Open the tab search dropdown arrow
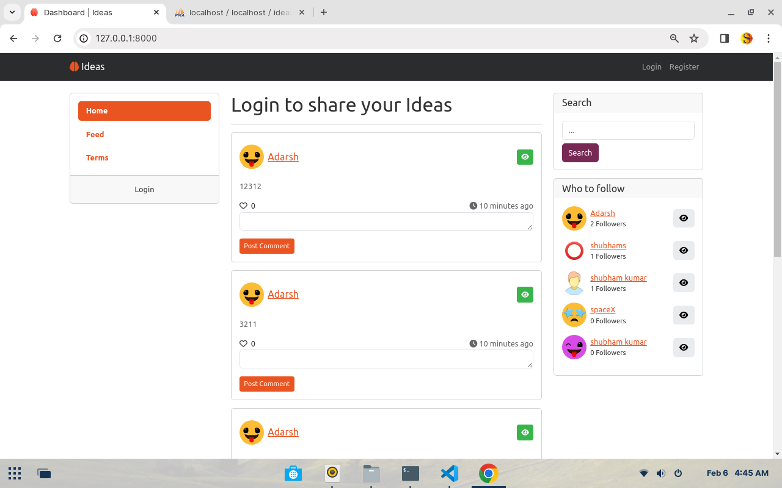782x488 pixels. pos(12,12)
